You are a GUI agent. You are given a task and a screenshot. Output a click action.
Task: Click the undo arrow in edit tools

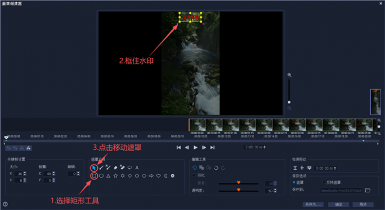click(x=216, y=168)
